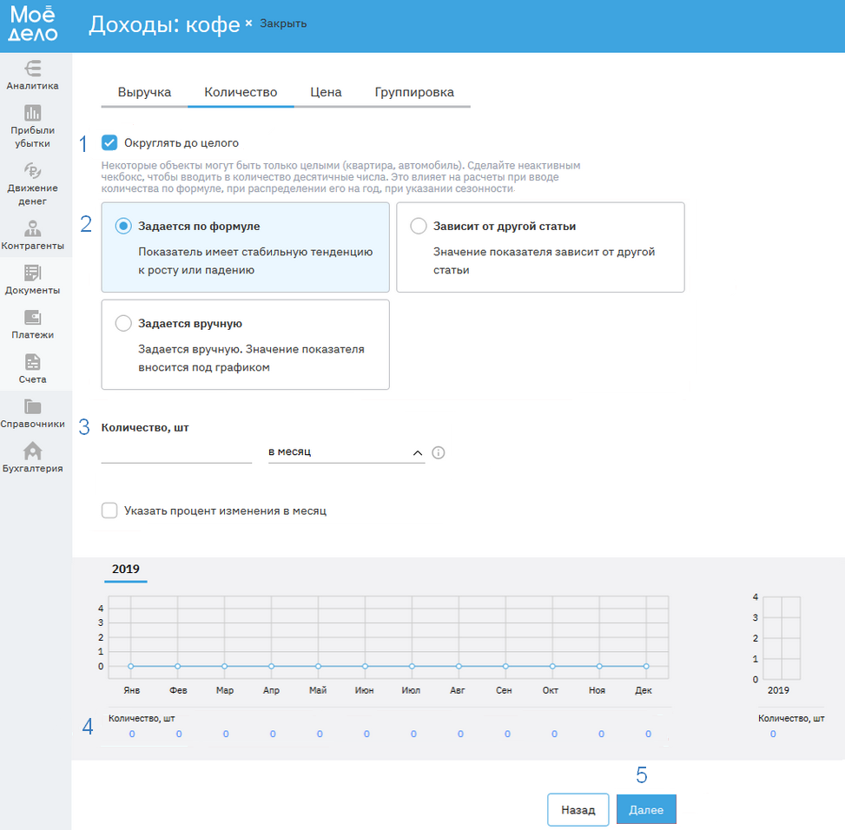Select Задается вручную radio option
Image resolution: width=845 pixels, height=830 pixels.
click(123, 323)
